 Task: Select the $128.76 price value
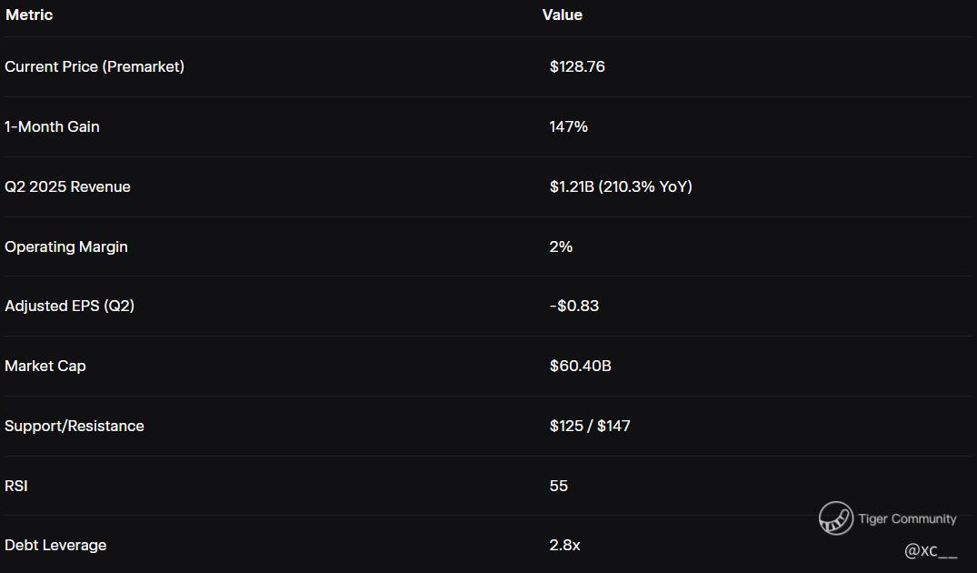point(577,66)
